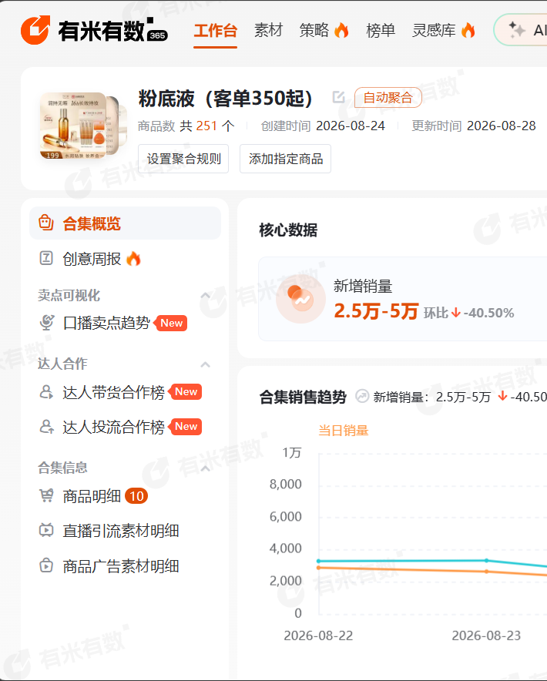This screenshot has height=681, width=547.
Task: Click the live TV icon for 直播引流素材明细
Action: click(x=46, y=530)
